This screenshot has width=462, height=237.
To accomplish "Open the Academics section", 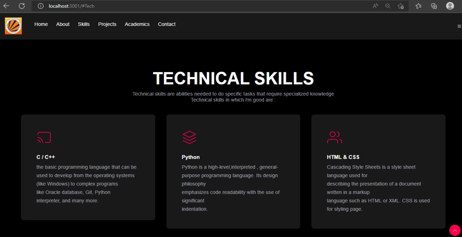I will [137, 24].
